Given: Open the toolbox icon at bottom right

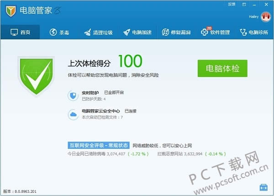Looking at the screenshot, I should coord(263,187).
